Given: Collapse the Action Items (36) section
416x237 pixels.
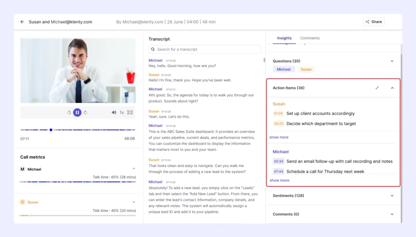Looking at the screenshot, I should coord(392,88).
